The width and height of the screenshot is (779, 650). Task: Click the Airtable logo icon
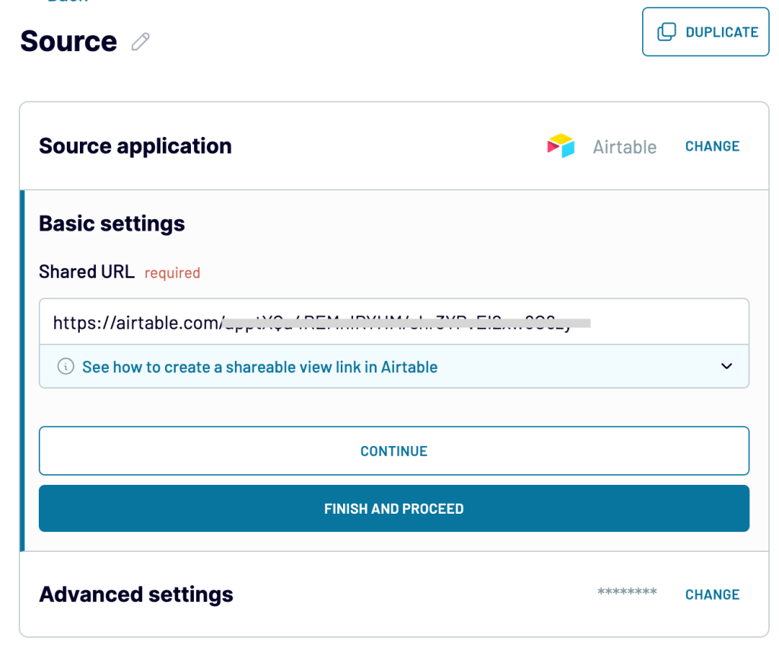[x=561, y=146]
